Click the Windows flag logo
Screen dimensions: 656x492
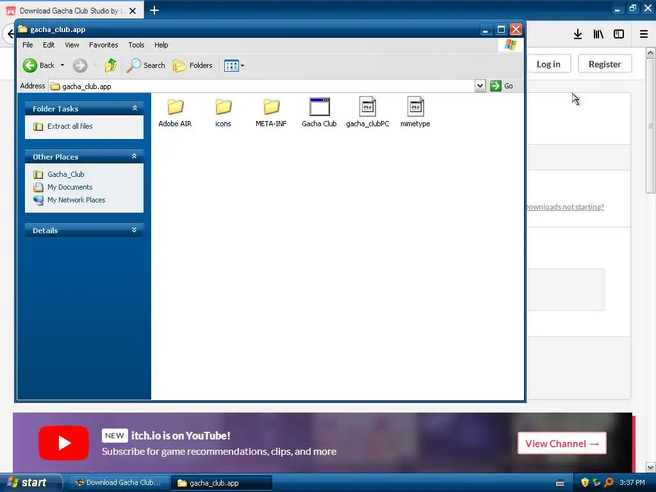510,45
